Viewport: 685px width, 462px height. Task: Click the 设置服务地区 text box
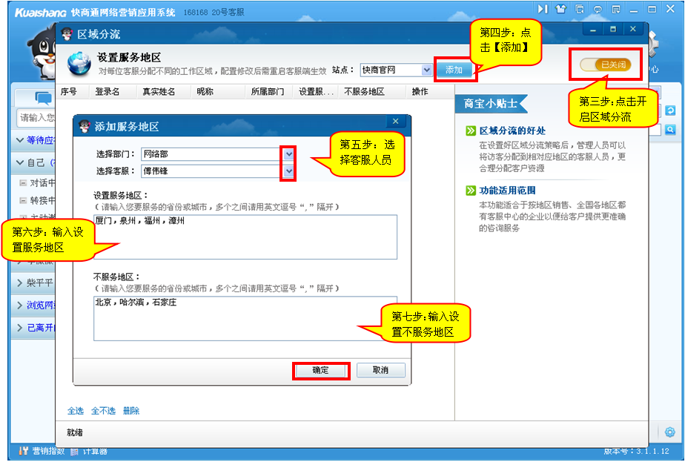[x=245, y=237]
